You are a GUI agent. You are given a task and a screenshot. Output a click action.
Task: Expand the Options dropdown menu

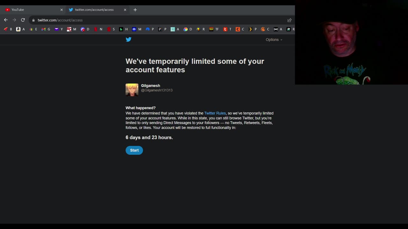274,40
